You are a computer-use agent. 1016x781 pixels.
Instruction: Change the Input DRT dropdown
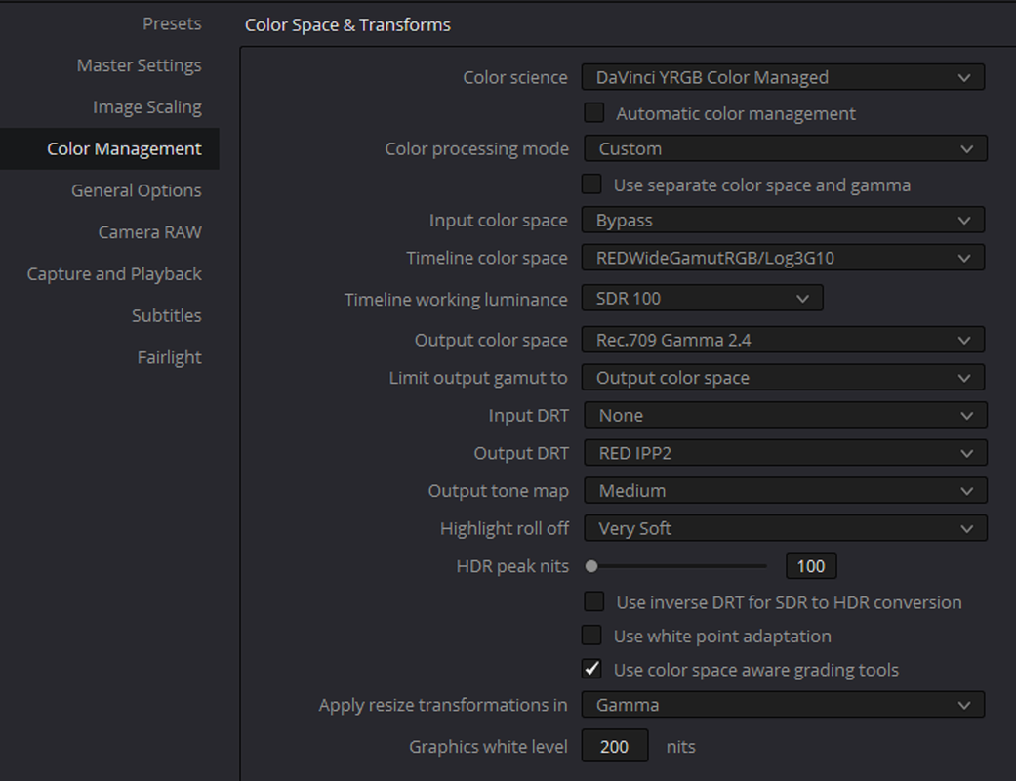786,415
